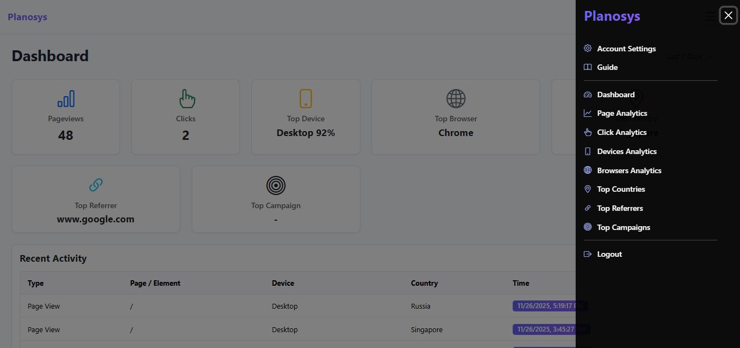Click the Top Campaigns target icon
740x348 pixels.
[x=588, y=227]
